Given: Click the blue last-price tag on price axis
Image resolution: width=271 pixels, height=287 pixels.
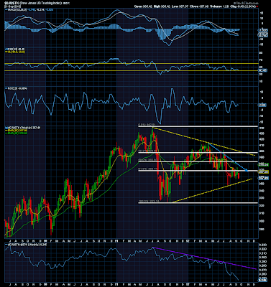Looking at the screenshot, I should [263, 178].
